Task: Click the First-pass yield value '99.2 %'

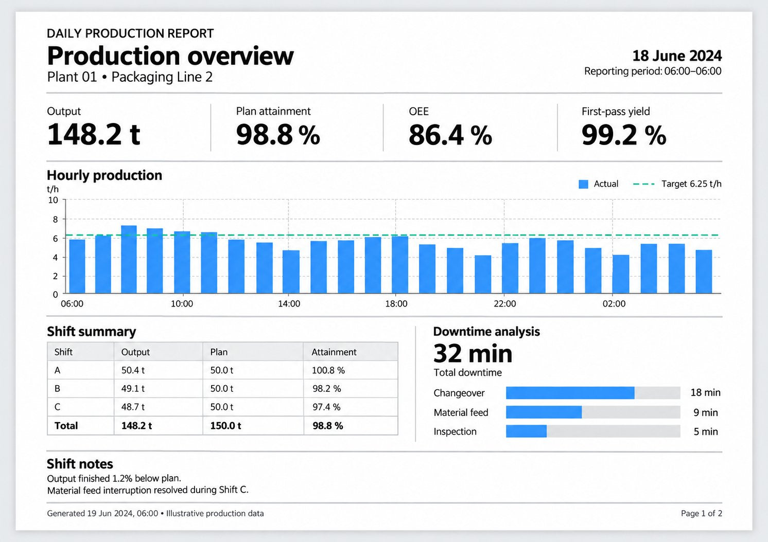Action: pyautogui.click(x=624, y=135)
